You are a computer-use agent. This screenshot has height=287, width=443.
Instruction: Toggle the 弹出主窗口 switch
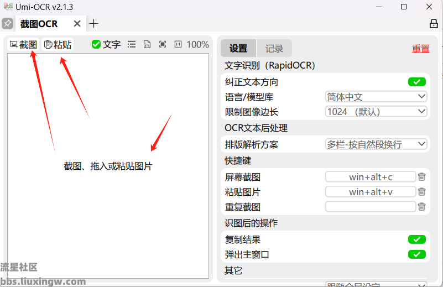(416, 254)
